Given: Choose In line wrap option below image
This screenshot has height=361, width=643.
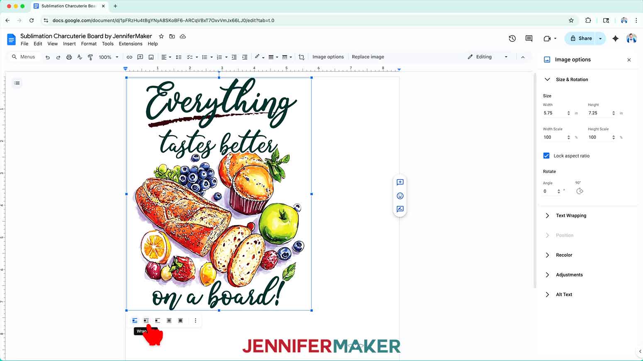Looking at the screenshot, I should pyautogui.click(x=135, y=320).
